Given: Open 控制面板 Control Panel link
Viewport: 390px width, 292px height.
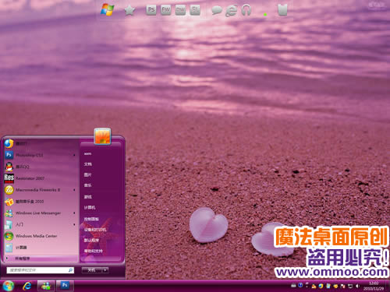Looking at the screenshot, I should click(91, 219).
